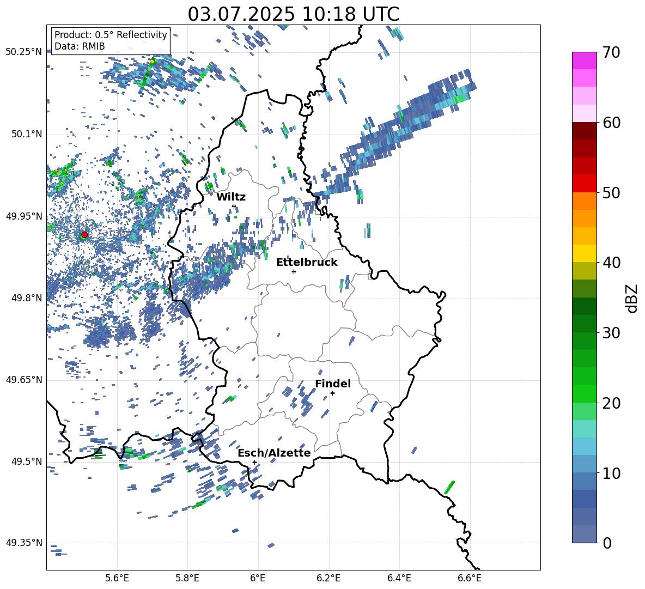
Task: Click the Wiltz city label
Action: 231,197
